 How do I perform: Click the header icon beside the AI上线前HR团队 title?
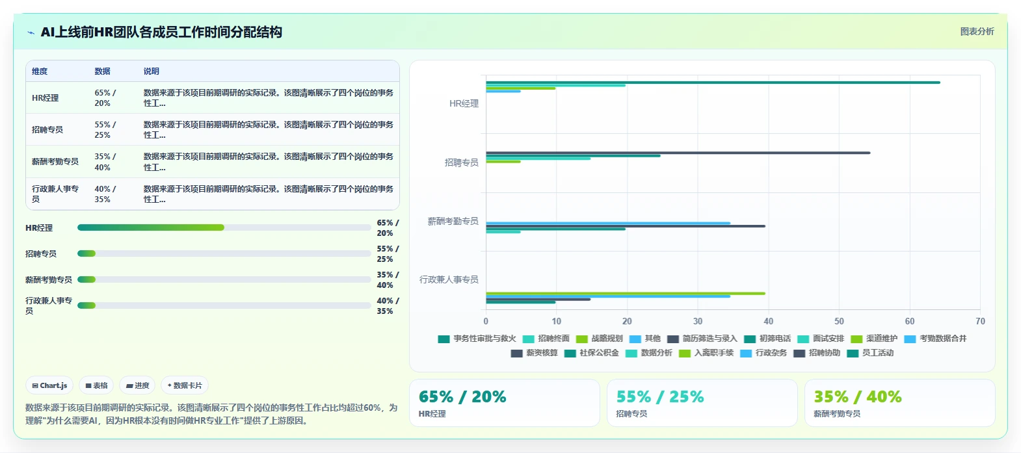31,32
